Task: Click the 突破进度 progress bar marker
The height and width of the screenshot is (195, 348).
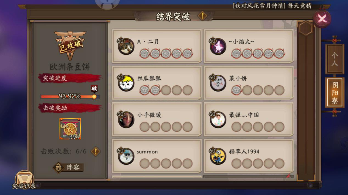Action: click(94, 96)
